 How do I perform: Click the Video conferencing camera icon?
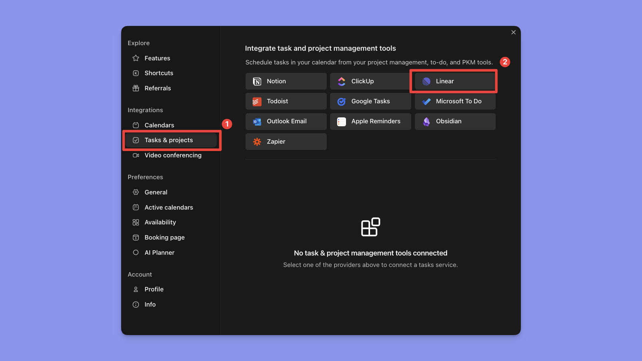[136, 156]
